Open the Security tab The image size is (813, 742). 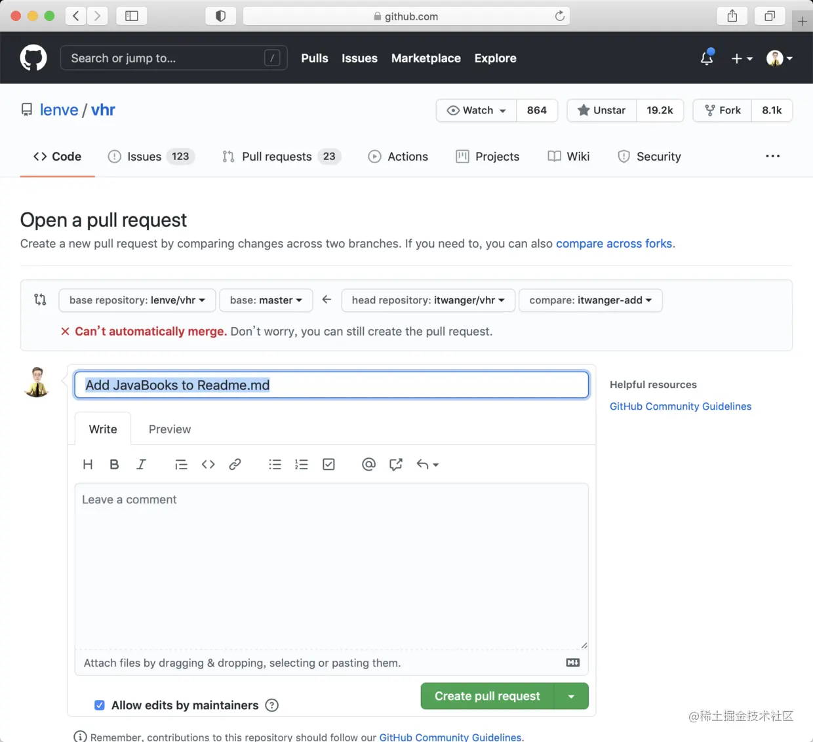(x=649, y=157)
